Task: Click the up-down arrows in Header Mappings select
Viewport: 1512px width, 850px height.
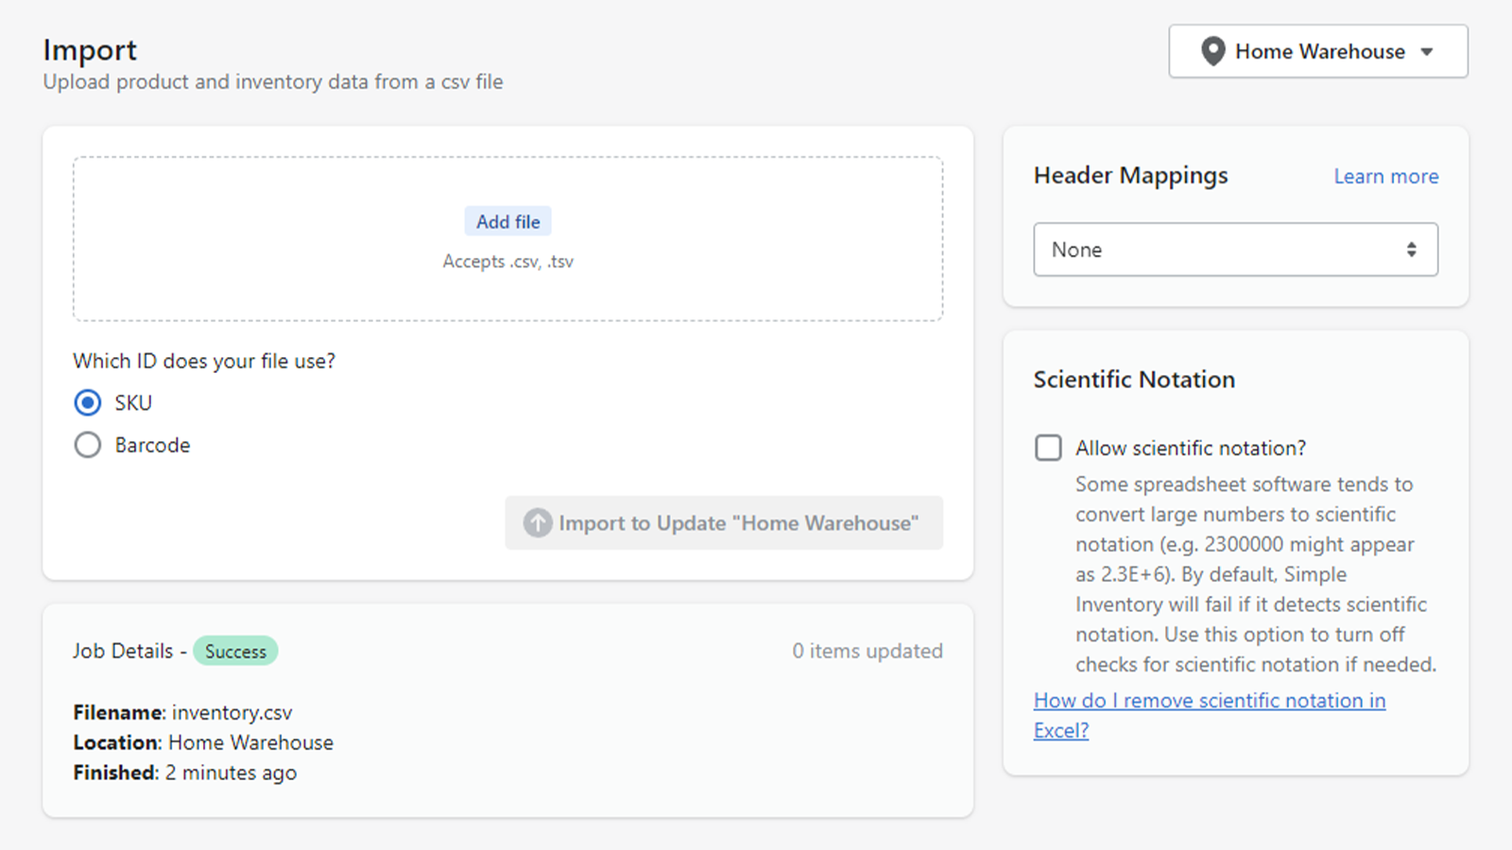Action: tap(1411, 249)
